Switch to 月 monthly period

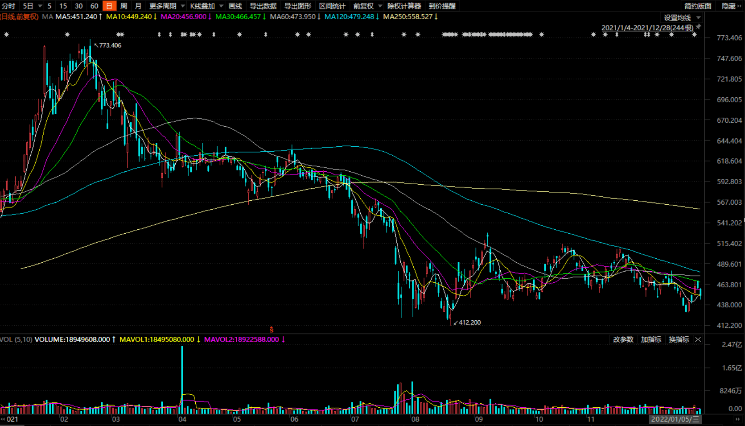[138, 6]
